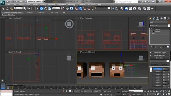Switch to the Object Paint tab
The height and width of the screenshot is (96, 171).
pos(54,13)
